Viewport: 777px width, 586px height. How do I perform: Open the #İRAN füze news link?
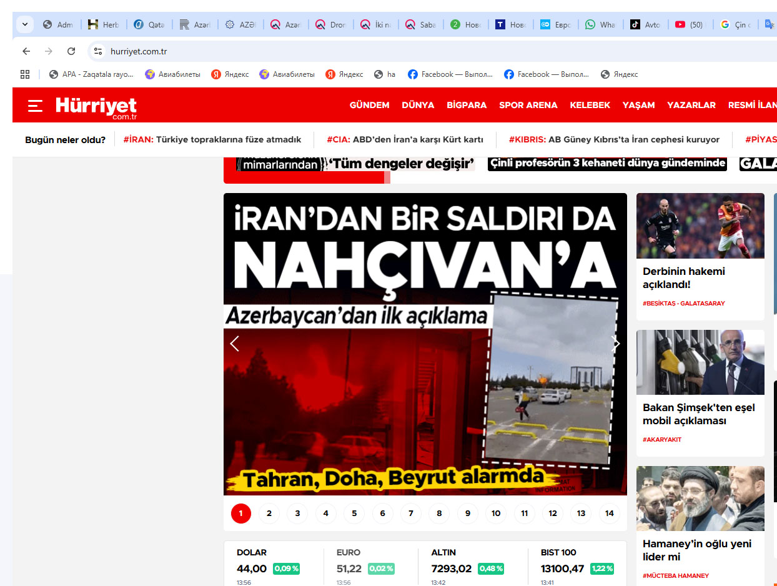212,140
